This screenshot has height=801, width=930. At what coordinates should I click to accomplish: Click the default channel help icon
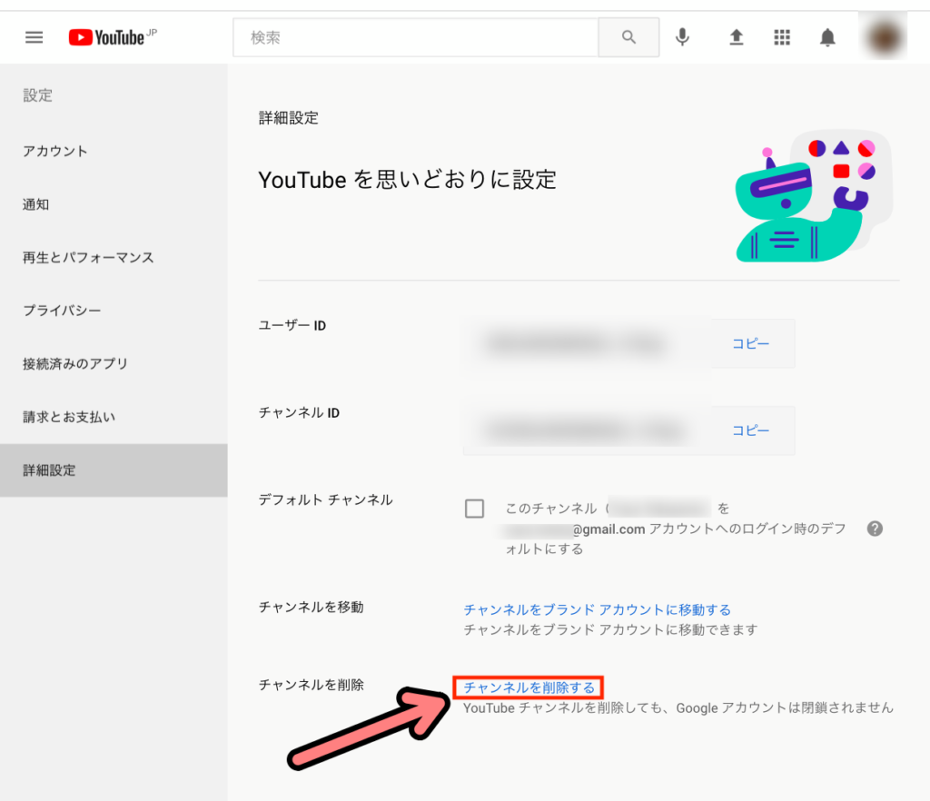pos(875,529)
